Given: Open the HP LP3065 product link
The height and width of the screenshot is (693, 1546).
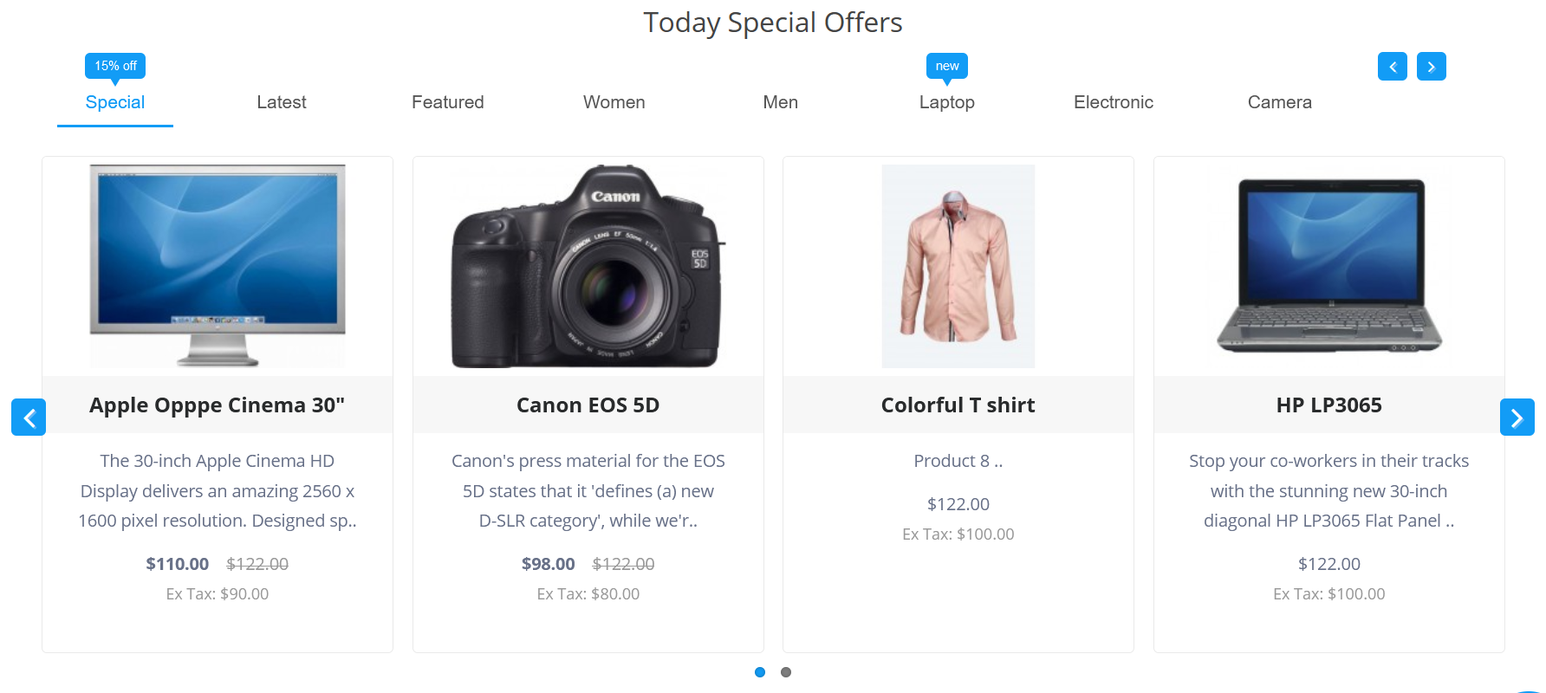Looking at the screenshot, I should [x=1329, y=405].
